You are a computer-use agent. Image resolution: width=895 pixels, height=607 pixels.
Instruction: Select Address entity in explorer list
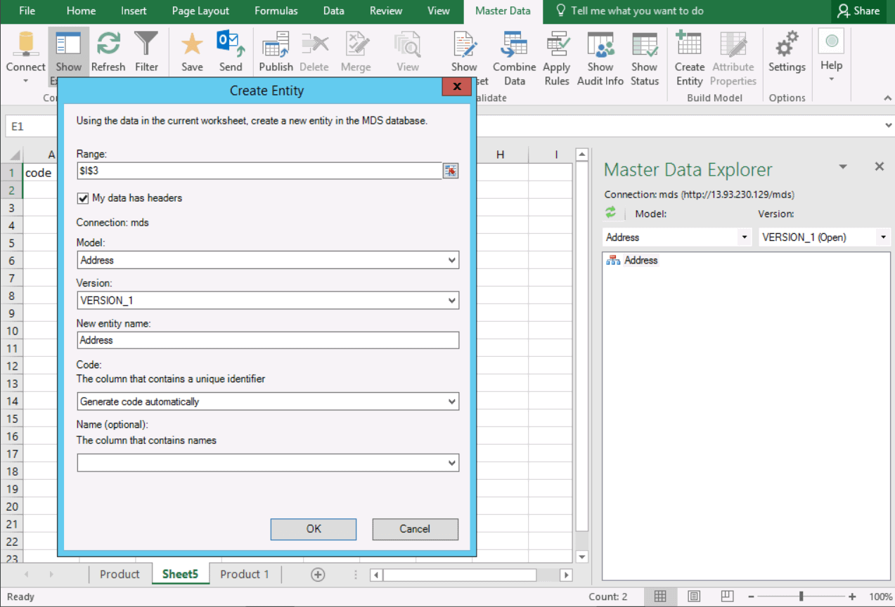click(640, 260)
